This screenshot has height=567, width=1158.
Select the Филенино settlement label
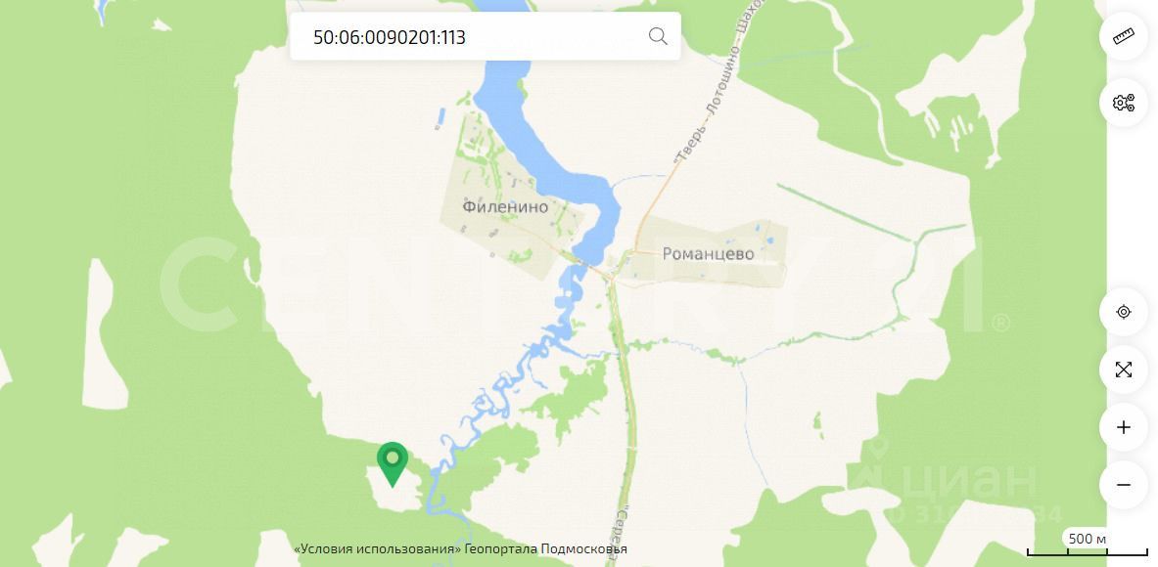tap(505, 206)
